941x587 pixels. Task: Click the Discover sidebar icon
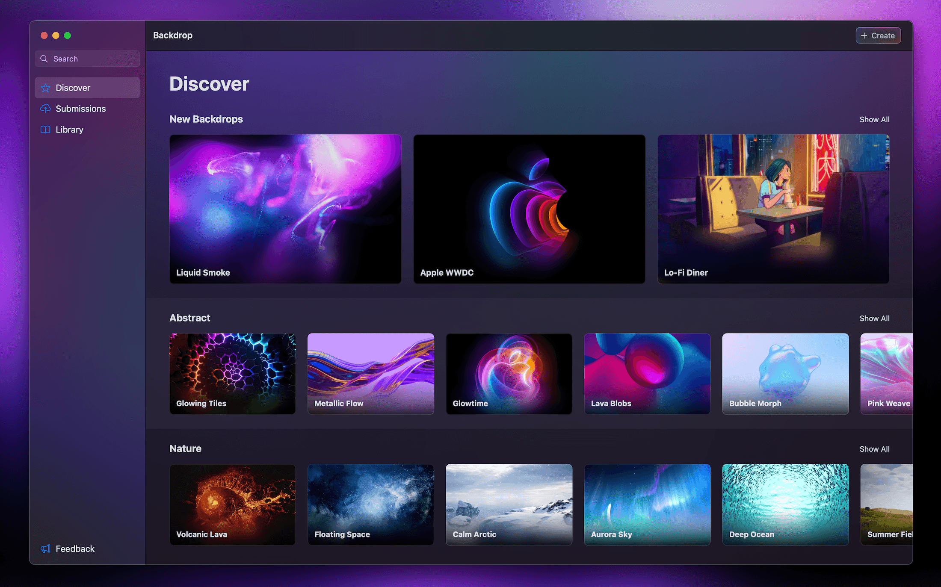pyautogui.click(x=45, y=87)
